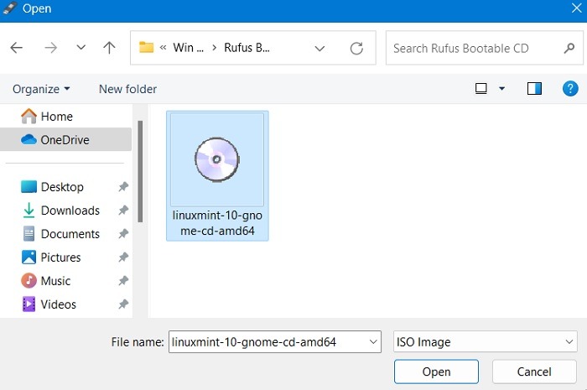Screen dimensions: 587x390
Task: Close the Open dialog window
Action: pos(577,8)
